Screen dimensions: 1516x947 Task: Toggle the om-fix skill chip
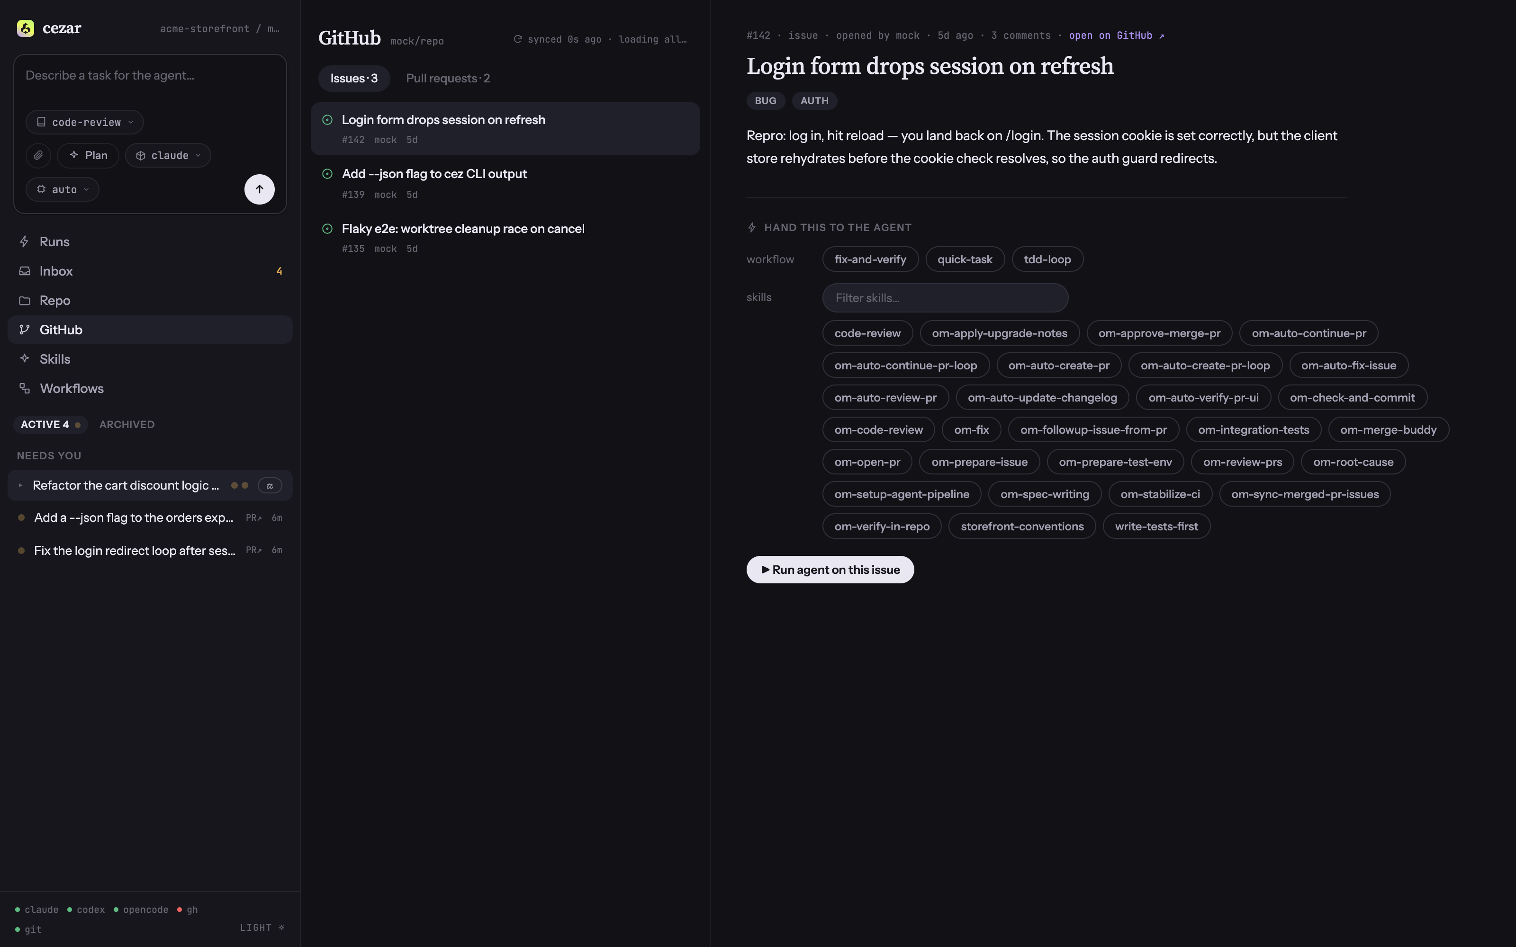[972, 429]
